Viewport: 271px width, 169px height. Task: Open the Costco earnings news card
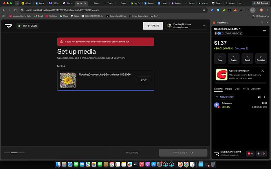tap(240, 75)
